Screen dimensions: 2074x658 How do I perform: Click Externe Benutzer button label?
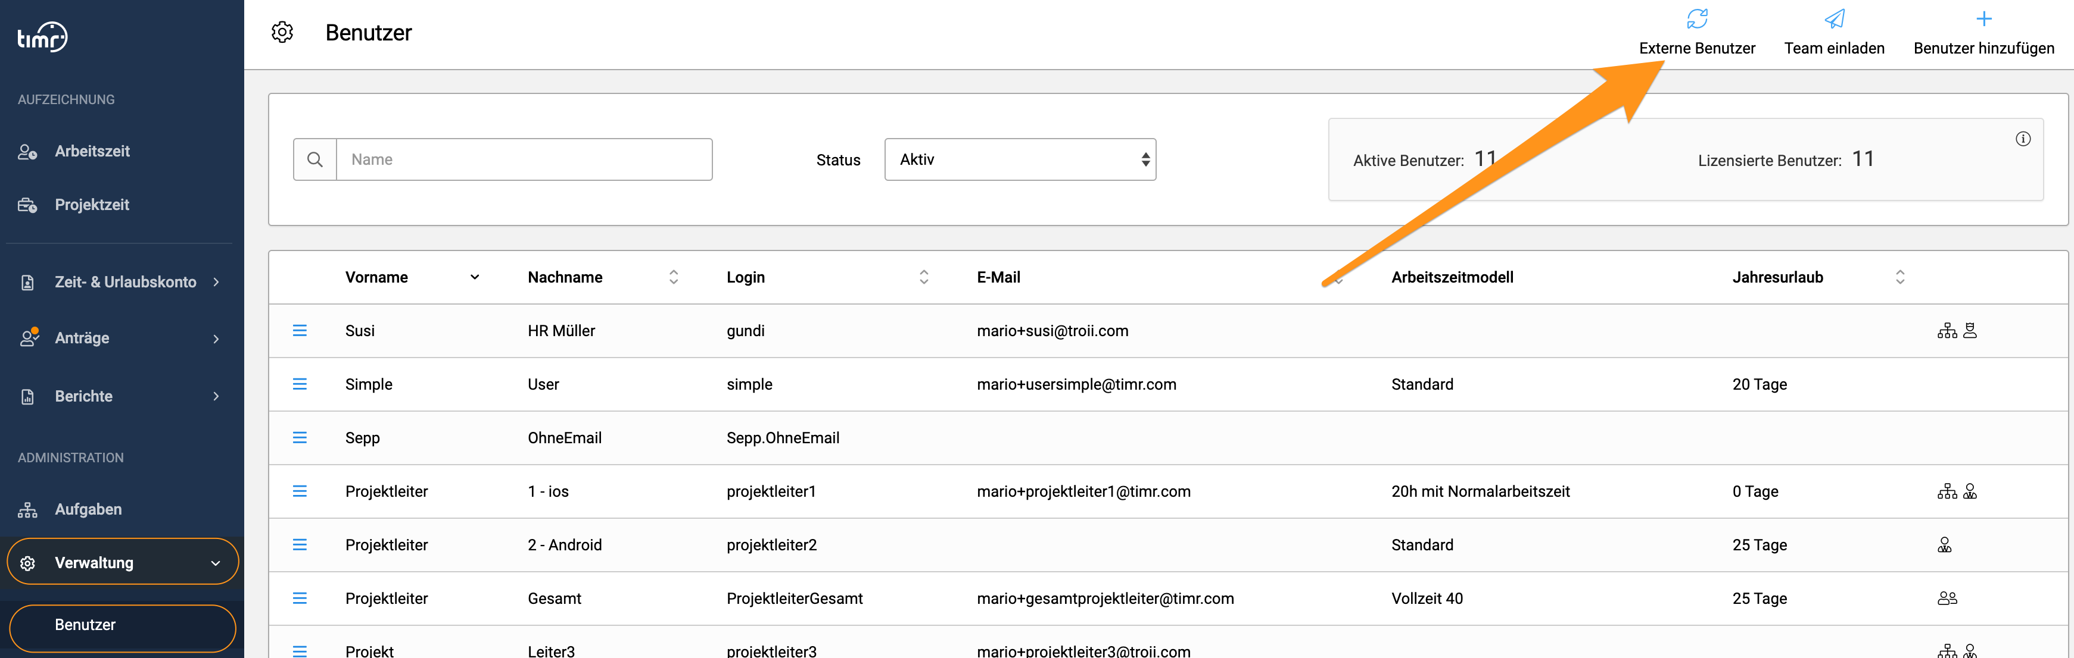pyautogui.click(x=1697, y=48)
